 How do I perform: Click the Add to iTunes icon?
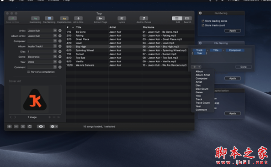tap(143, 18)
